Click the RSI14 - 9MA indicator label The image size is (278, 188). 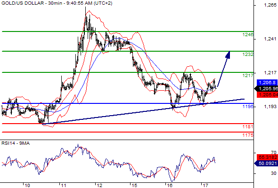[16, 143]
